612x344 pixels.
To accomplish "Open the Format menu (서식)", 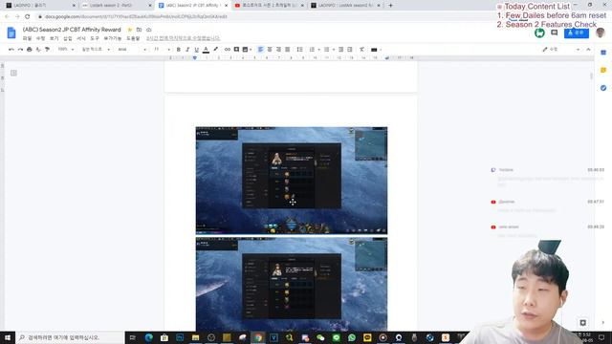I will [80, 38].
